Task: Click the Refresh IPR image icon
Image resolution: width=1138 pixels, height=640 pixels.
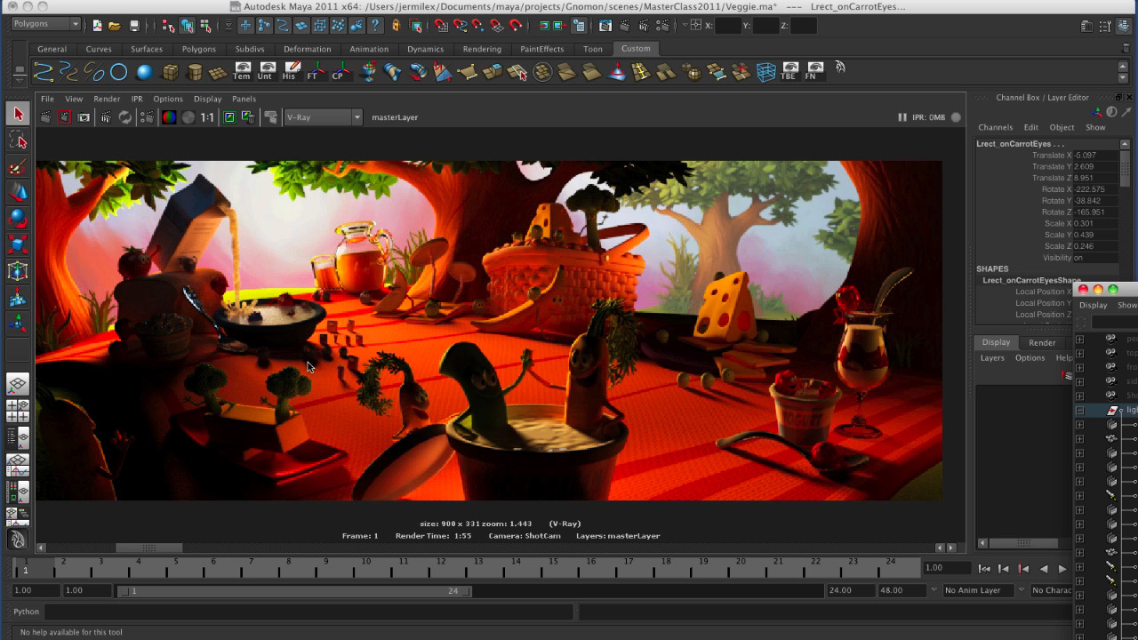Action: [125, 117]
